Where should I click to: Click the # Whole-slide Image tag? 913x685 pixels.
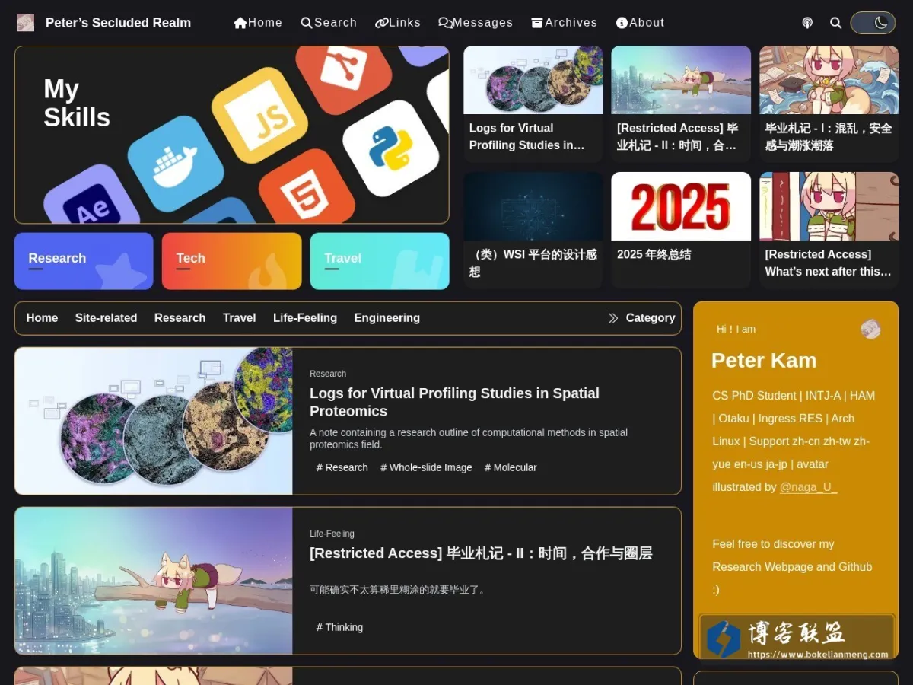[426, 467]
